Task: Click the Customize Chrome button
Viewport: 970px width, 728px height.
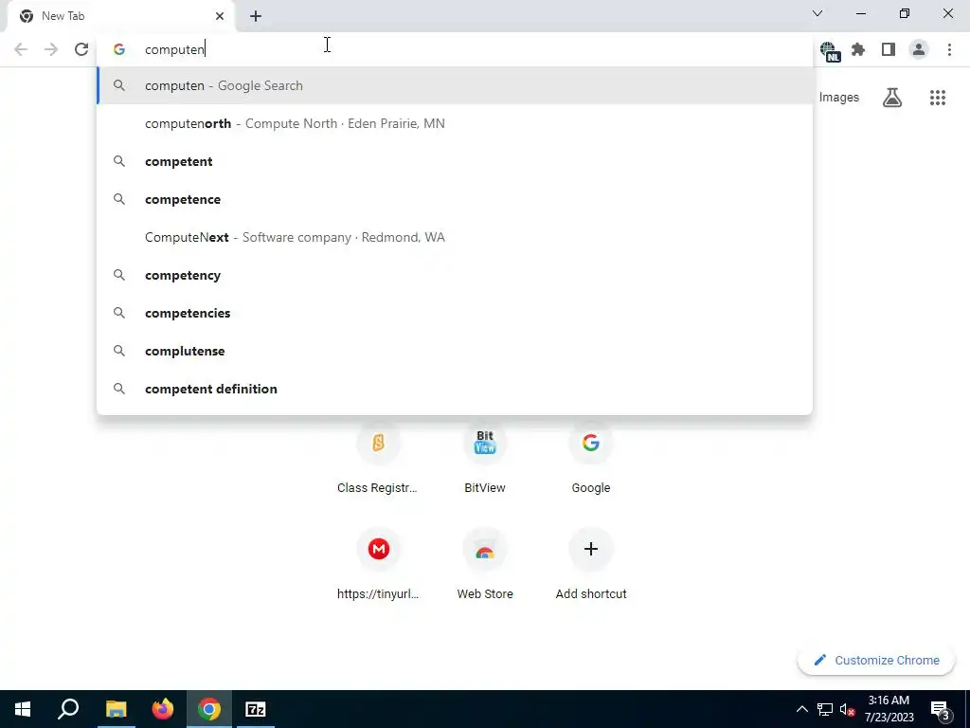Action: pos(876,660)
